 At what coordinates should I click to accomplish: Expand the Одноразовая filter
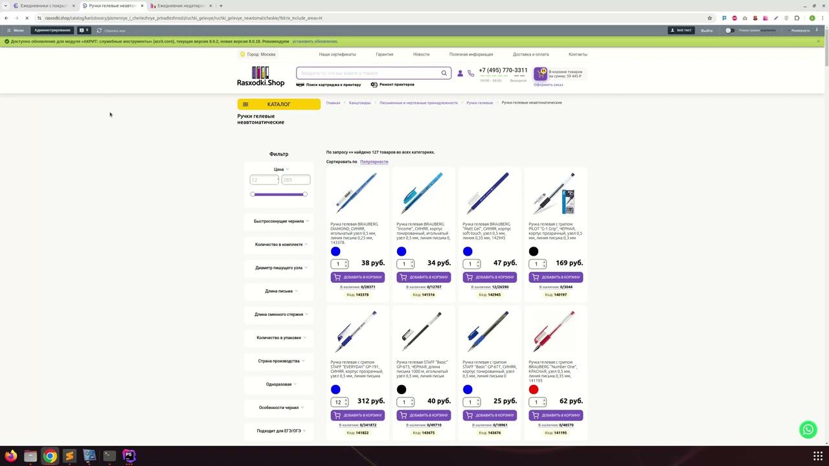tap(279, 384)
